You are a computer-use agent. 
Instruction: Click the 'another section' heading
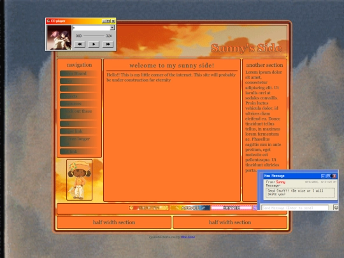[264, 65]
